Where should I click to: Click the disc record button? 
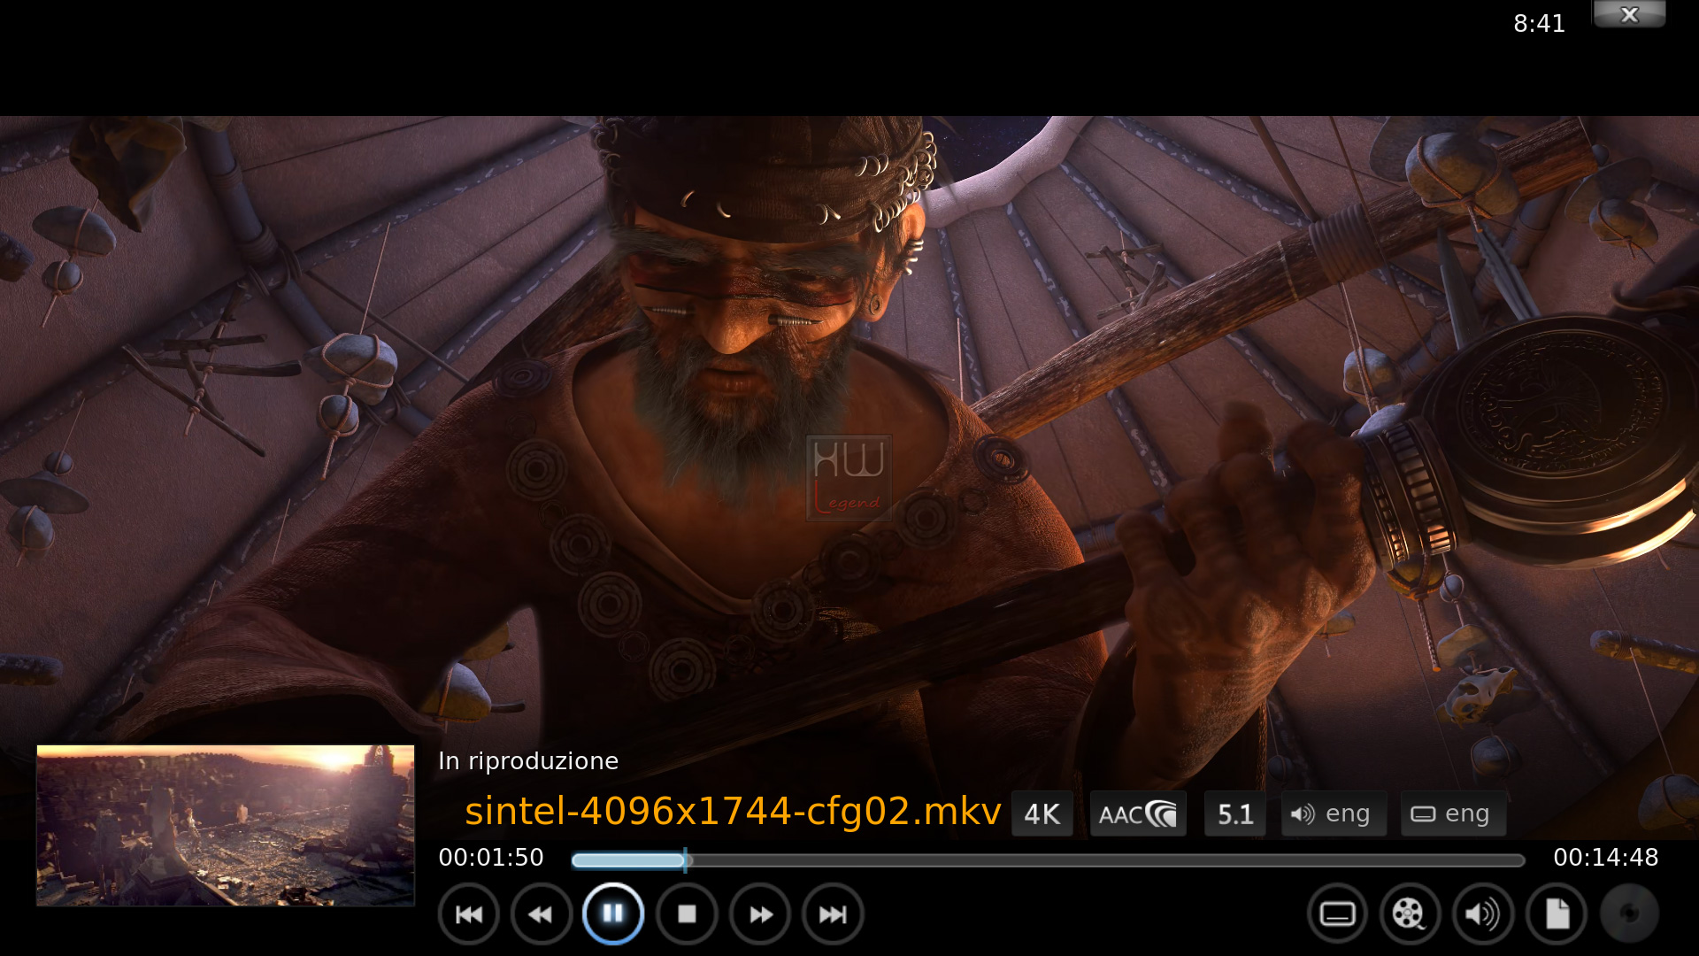[x=1629, y=914]
